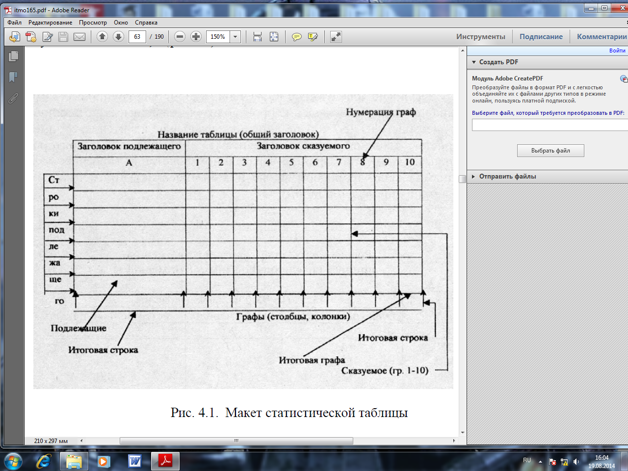Screen dimensions: 628x471
Task: Click the Fit width scrolling mode icon
Action: [258, 37]
